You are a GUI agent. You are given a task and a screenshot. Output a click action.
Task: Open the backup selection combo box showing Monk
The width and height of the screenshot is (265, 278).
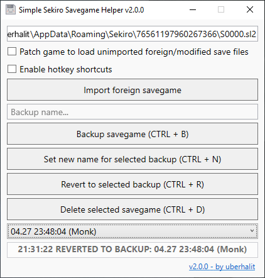coord(132,231)
